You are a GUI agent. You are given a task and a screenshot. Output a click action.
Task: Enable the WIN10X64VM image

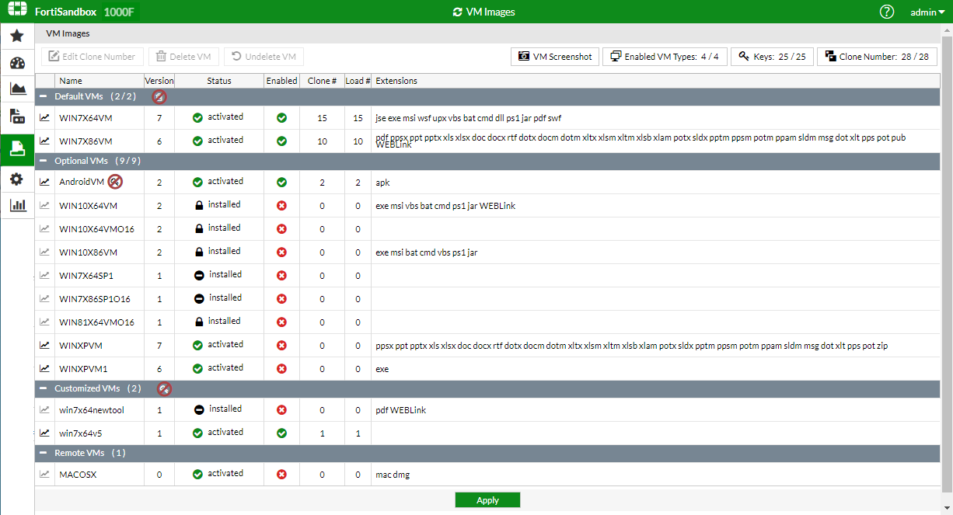coord(281,206)
